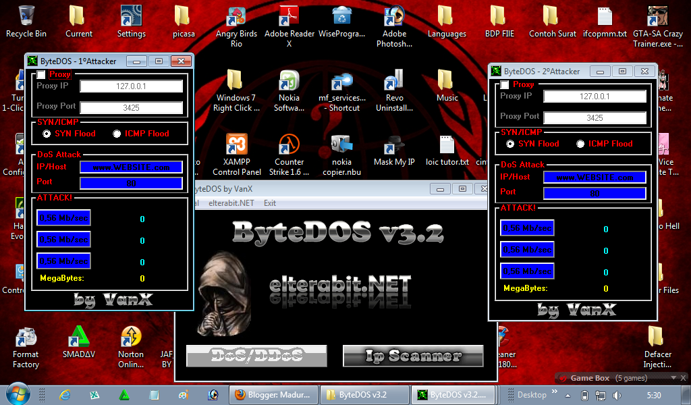The width and height of the screenshot is (691, 405).
Task: Open the Windows 7 Right Click folder
Action: [x=237, y=90]
